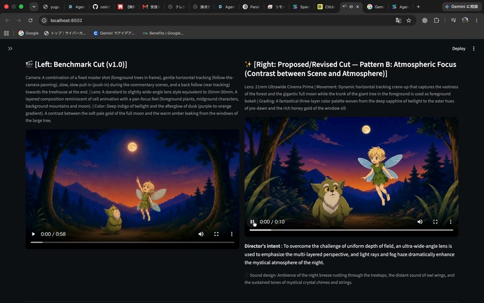Seek along the Proposed Cut video progress bar

(351, 230)
